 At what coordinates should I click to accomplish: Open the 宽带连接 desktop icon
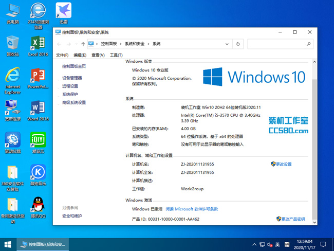point(13,111)
